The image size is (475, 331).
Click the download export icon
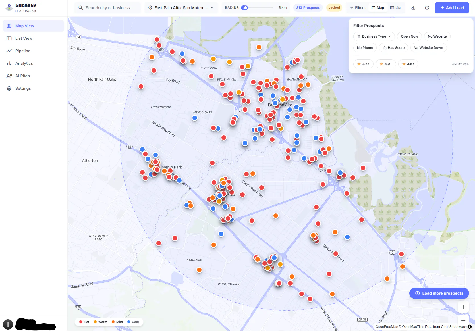(413, 8)
